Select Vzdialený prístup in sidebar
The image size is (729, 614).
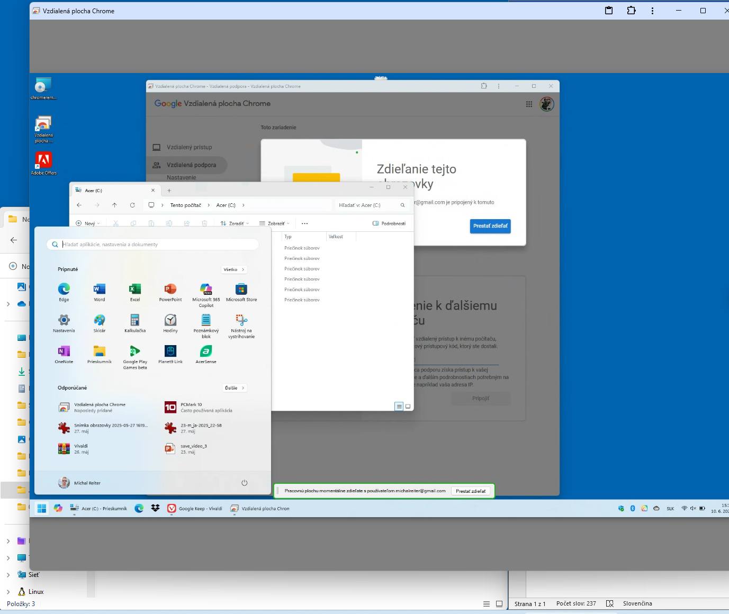click(189, 147)
